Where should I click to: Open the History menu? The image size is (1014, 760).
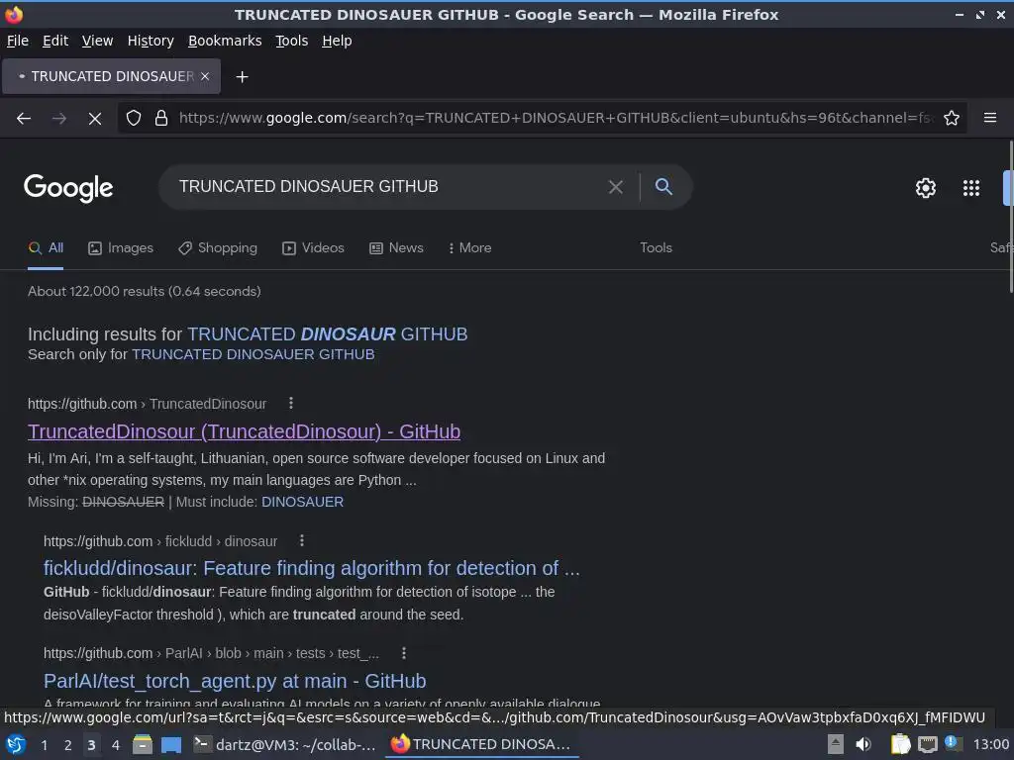pyautogui.click(x=151, y=41)
